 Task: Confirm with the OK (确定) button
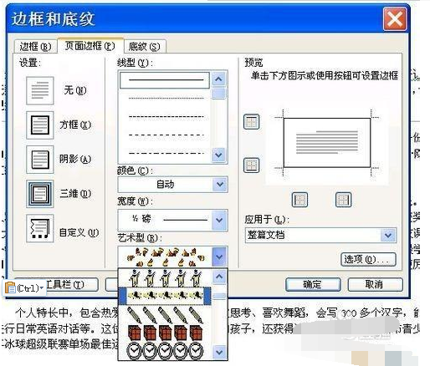pyautogui.click(x=313, y=284)
